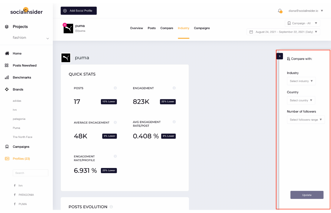The width and height of the screenshot is (331, 213).
Task: Click the Add Social Profile button
Action: 79,11
